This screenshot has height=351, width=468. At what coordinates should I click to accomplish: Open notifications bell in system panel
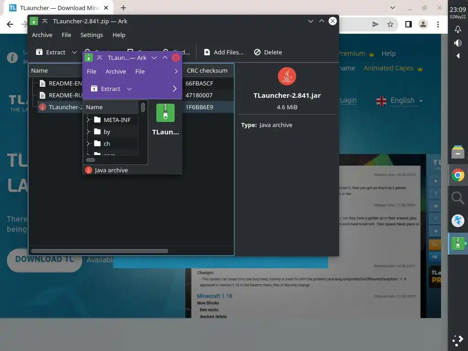tap(457, 29)
